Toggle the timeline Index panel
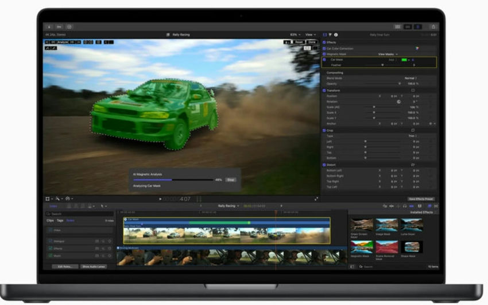 tap(53, 206)
